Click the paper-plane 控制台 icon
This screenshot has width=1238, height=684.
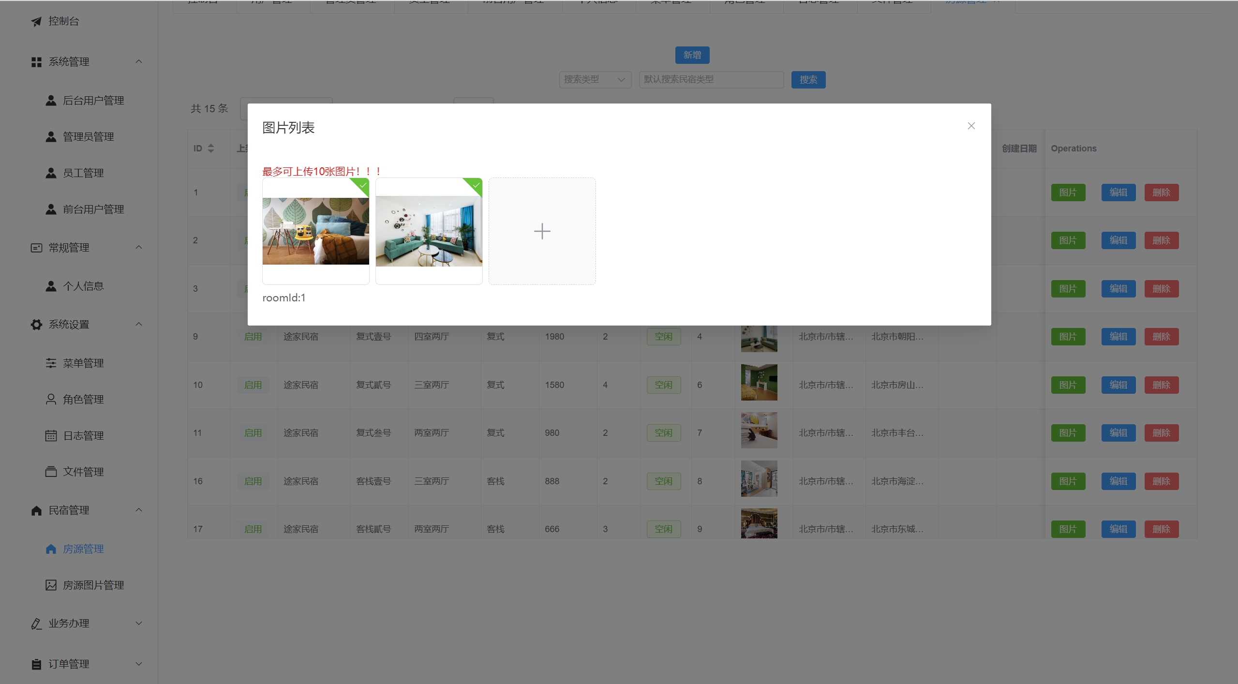(x=36, y=21)
